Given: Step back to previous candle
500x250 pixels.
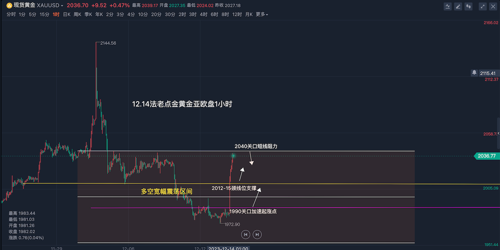Looking at the screenshot, I should tap(245, 234).
